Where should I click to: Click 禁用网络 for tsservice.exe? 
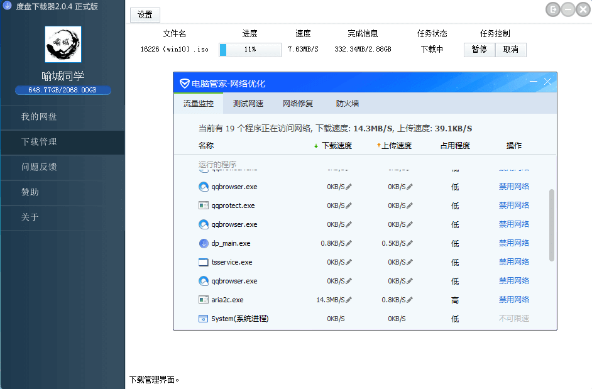click(x=514, y=262)
